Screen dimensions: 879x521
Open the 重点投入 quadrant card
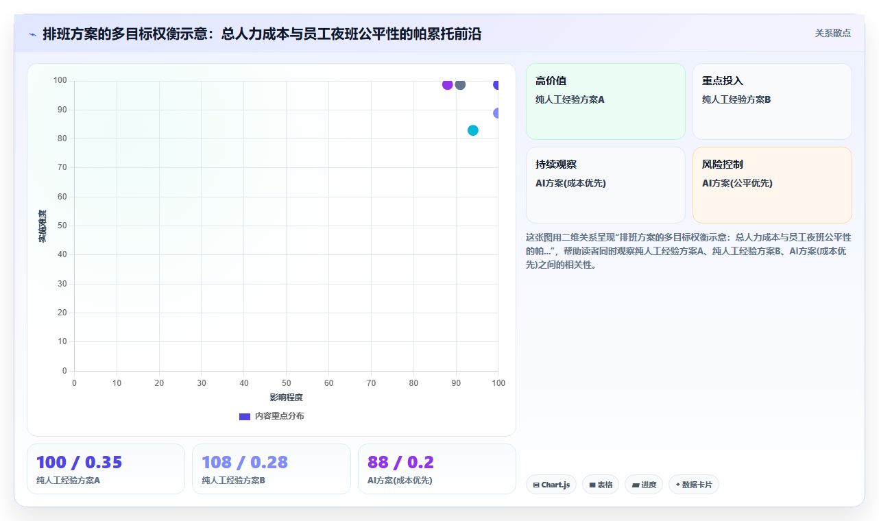click(x=772, y=101)
